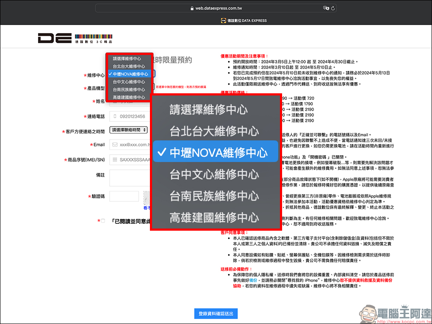The height and width of the screenshot is (324, 432).
Task: Choose 台中文心維修中心 in list beside 維修中心 label
Action: [129, 82]
